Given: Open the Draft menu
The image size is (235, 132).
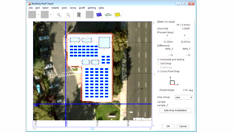Looking at the screenshot, I should pyautogui.click(x=82, y=8).
